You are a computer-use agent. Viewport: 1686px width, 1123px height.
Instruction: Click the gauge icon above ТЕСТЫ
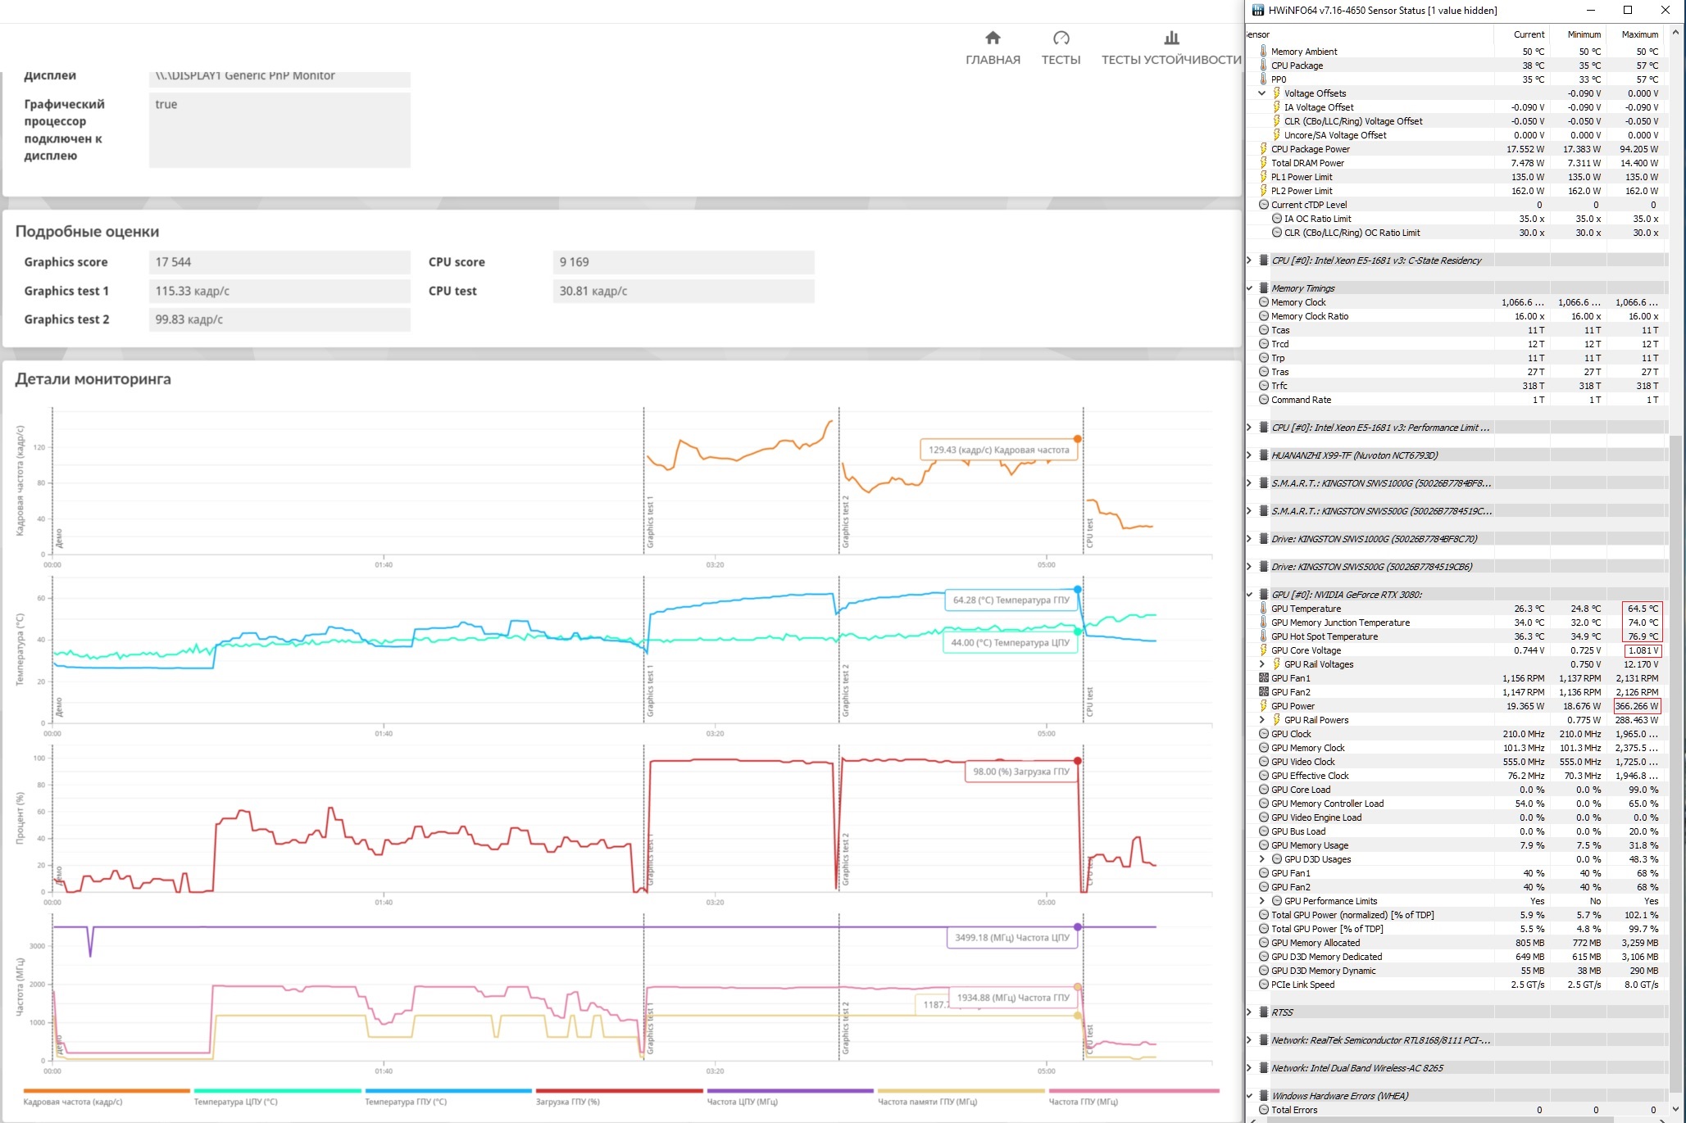1061,38
